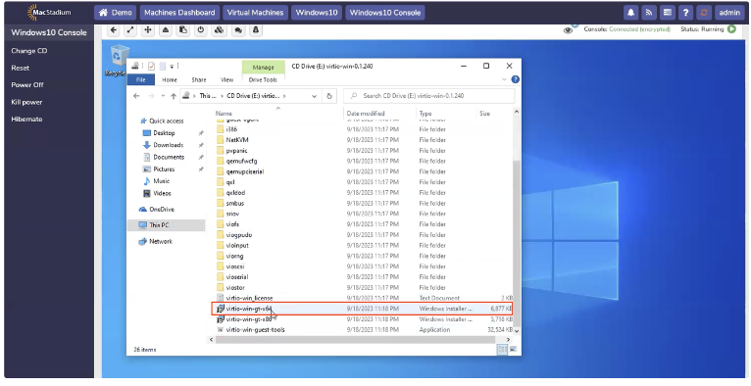Open Machines Dashboard breadcrumb
Image resolution: width=751 pixels, height=386 pixels.
179,13
